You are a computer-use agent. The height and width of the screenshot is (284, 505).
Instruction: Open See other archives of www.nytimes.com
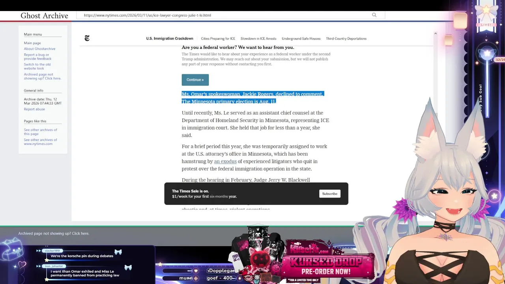(40, 142)
